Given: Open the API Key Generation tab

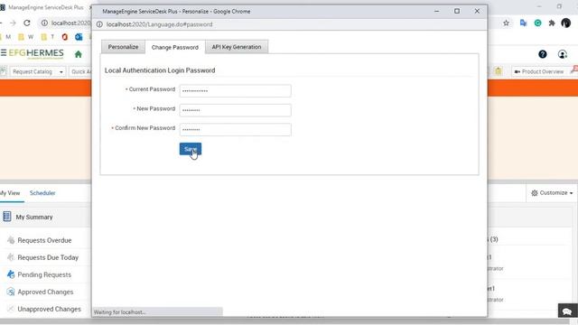Looking at the screenshot, I should pyautogui.click(x=237, y=47).
